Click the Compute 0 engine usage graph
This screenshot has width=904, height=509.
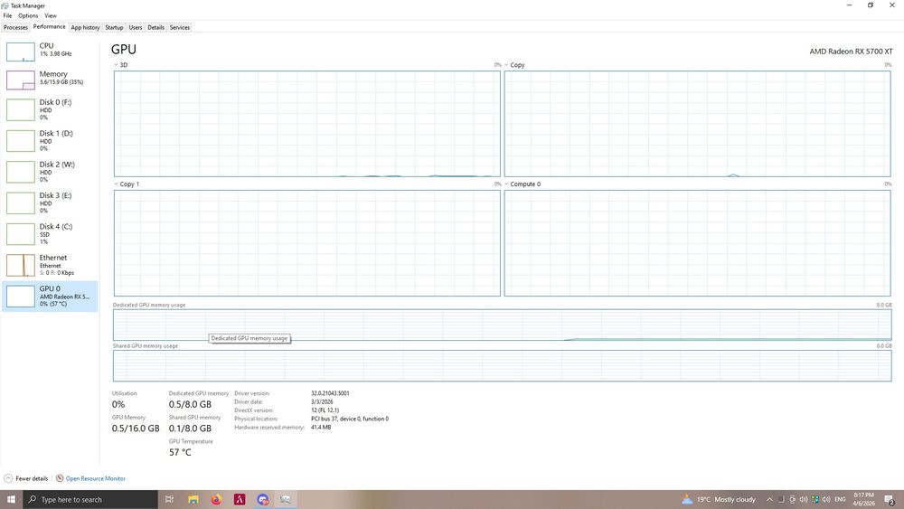point(698,242)
